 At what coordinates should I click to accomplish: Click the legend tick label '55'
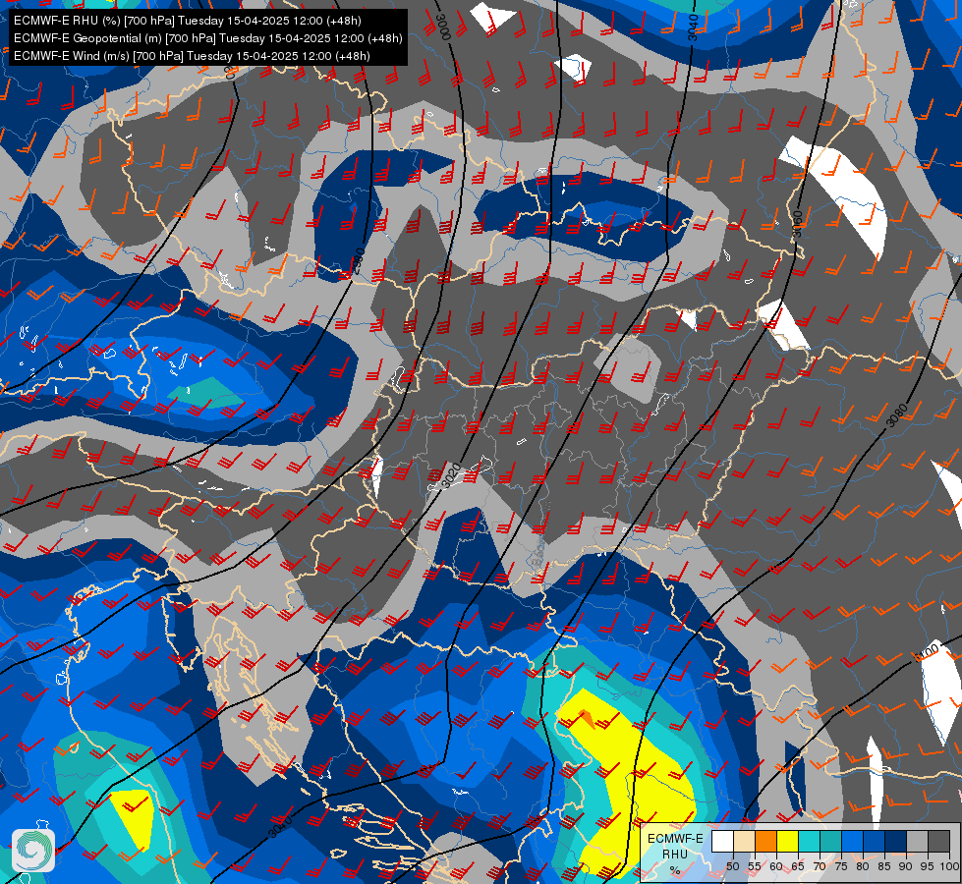pos(755,866)
